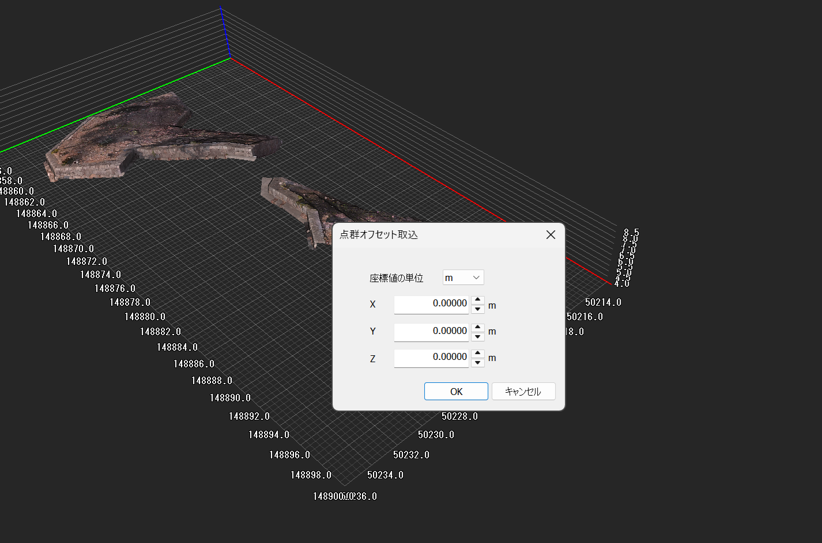Increase the Y offset value with up arrow

(x=478, y=327)
